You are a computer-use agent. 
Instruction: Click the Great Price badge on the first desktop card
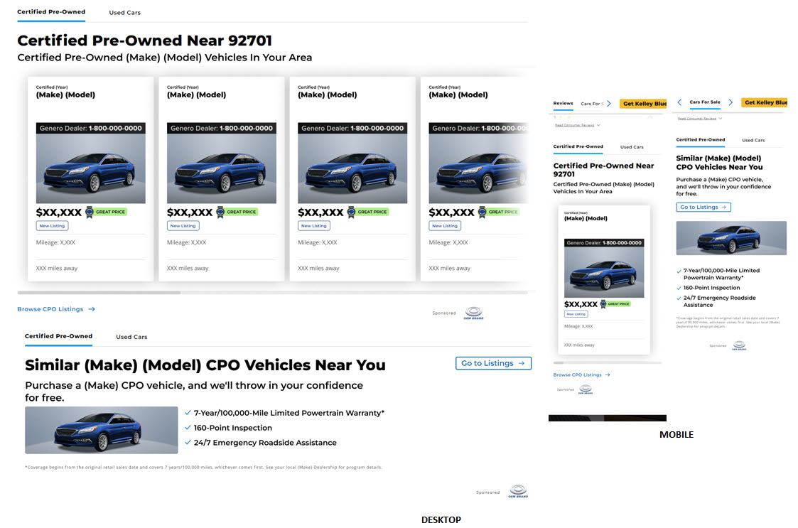105,212
